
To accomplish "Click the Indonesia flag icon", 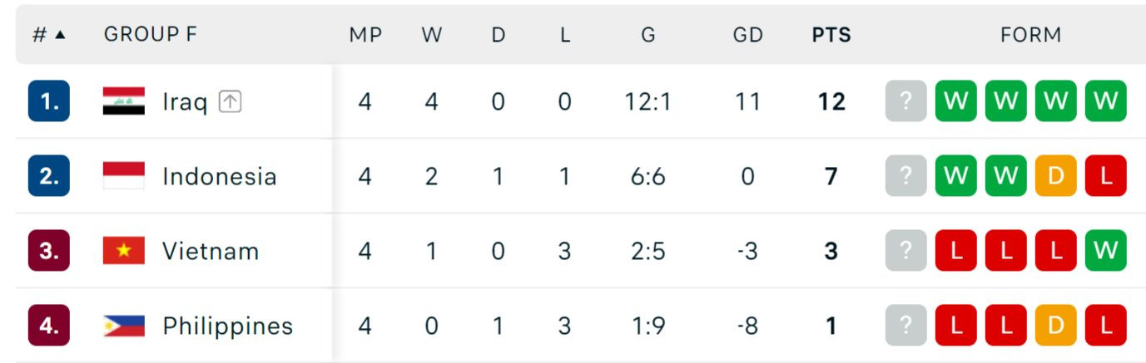I will pos(123,176).
